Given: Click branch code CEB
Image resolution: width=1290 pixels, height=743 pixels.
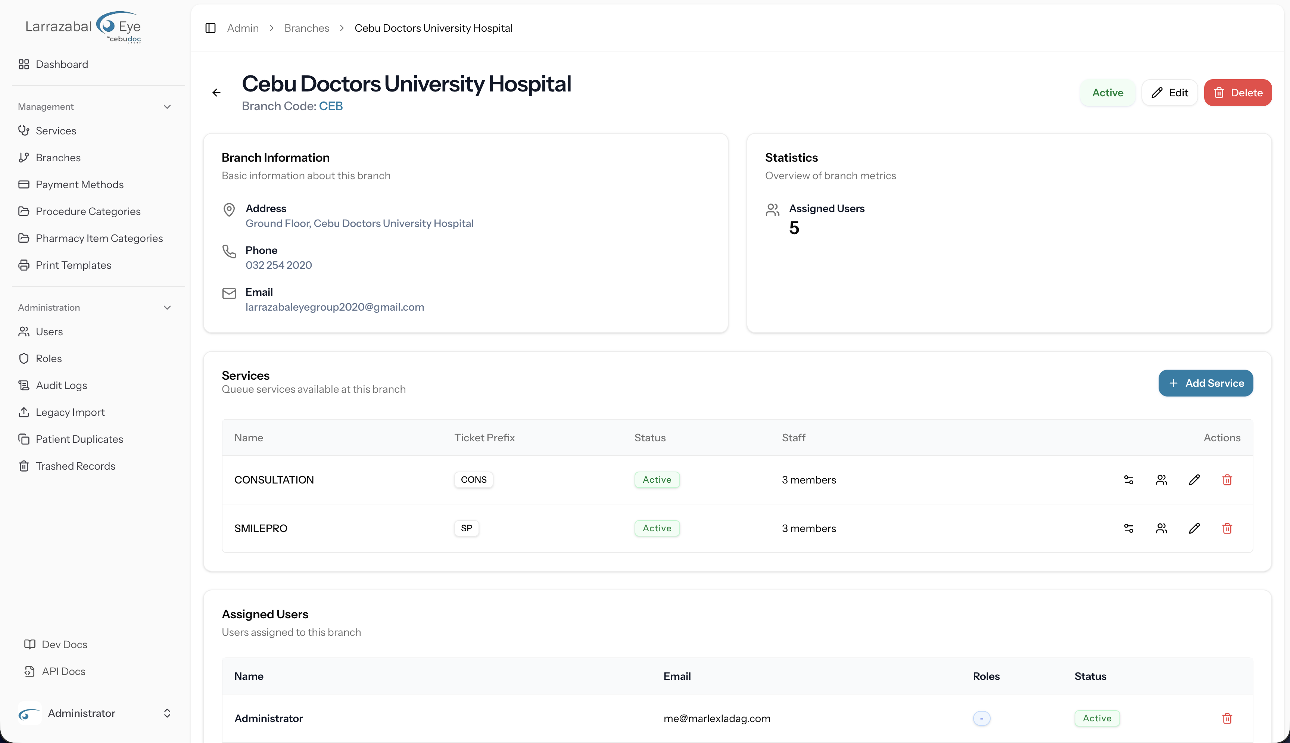Looking at the screenshot, I should (331, 106).
